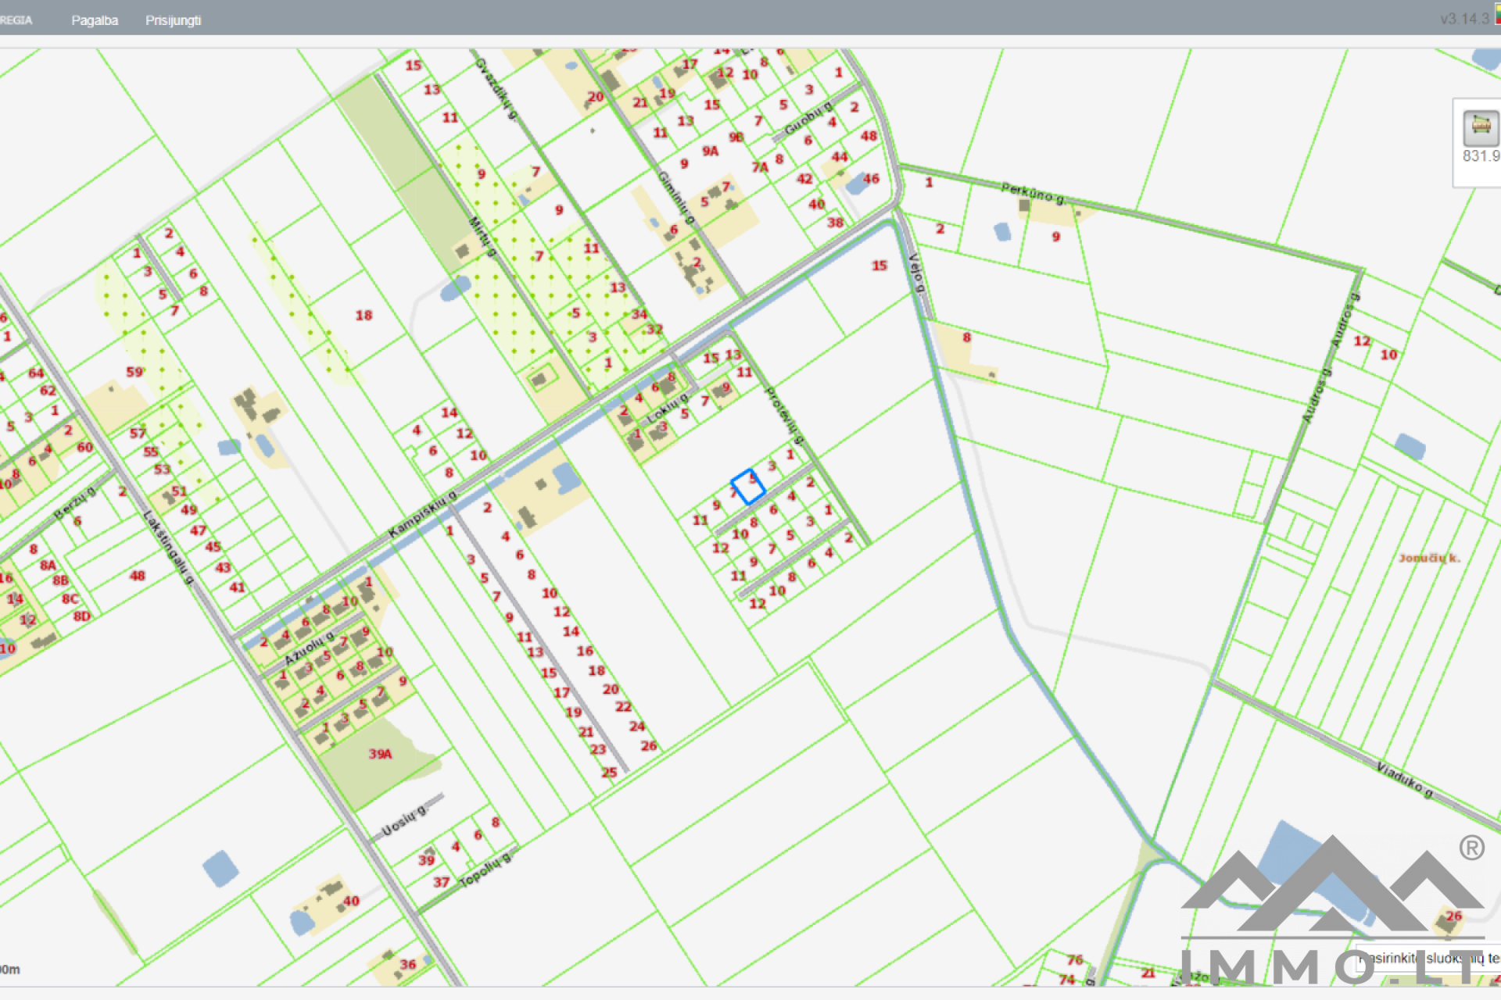Click the blue highlighted parcel outline

pyautogui.click(x=748, y=487)
